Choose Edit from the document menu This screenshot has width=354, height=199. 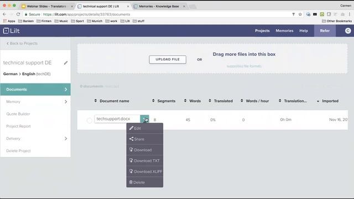145,128
